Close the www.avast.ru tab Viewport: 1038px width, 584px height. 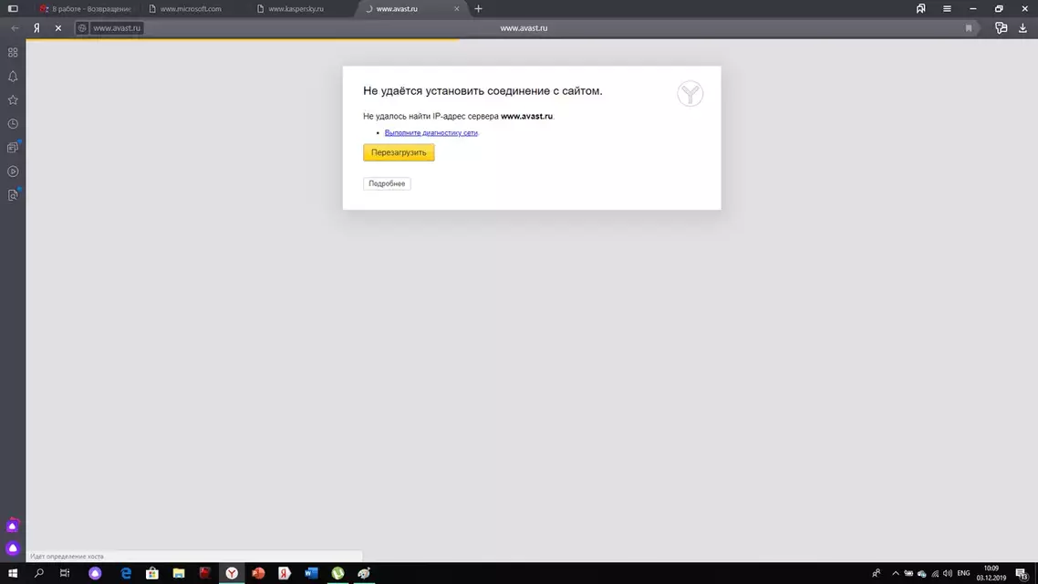(x=456, y=8)
